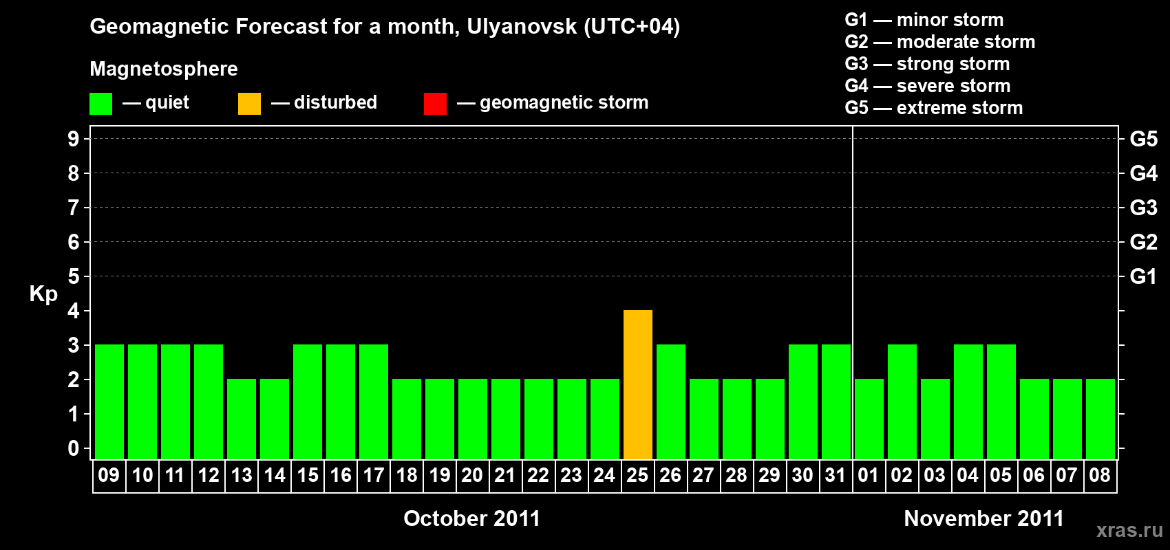Select the green bar for November 05

coord(1001,401)
